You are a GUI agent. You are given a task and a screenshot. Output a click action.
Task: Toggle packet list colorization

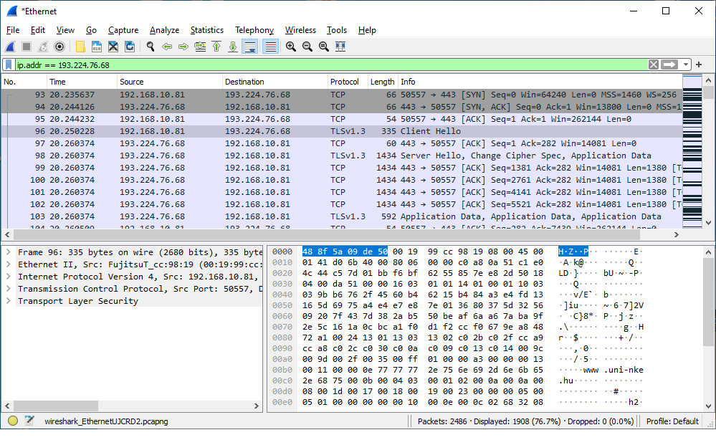271,47
